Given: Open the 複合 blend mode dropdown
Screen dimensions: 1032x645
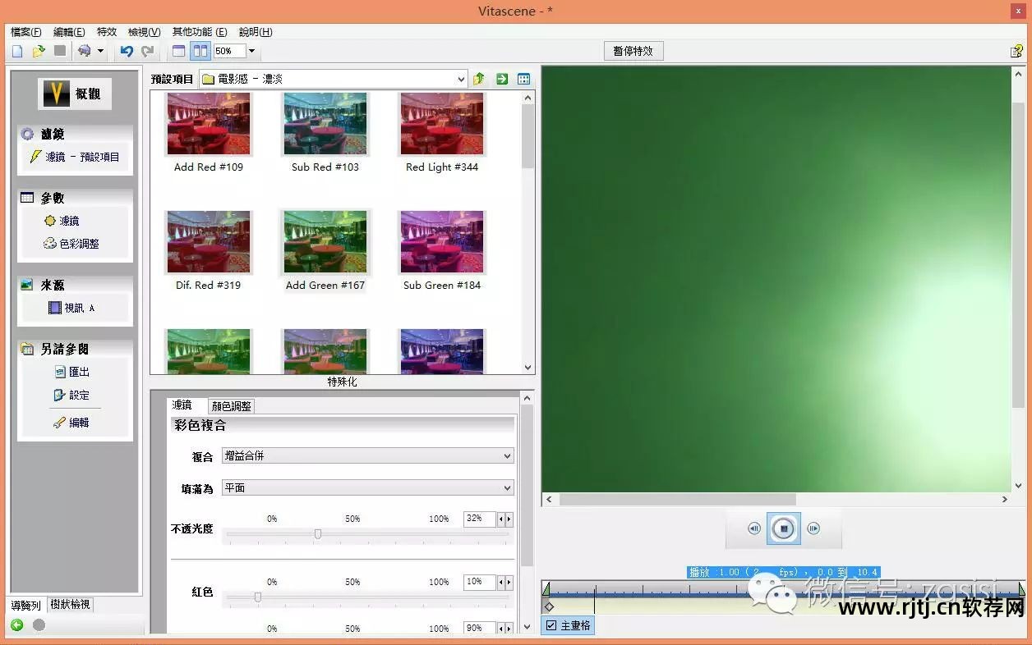Looking at the screenshot, I should pos(368,455).
